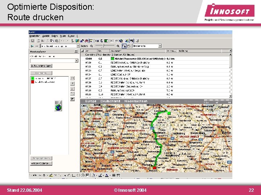Click the oval shape drawing tool
Viewport: 261px width, 195px height.
click(x=78, y=175)
